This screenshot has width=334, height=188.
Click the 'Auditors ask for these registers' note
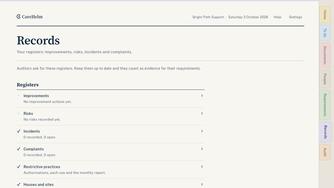coord(109,68)
